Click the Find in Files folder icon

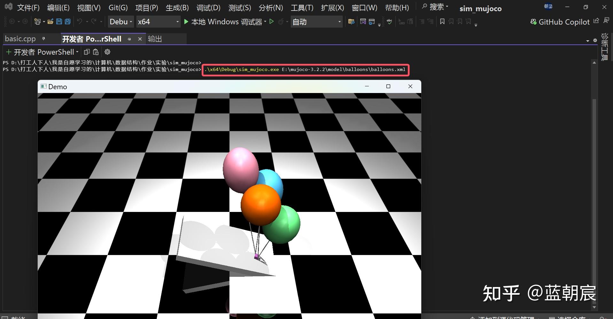tap(351, 22)
